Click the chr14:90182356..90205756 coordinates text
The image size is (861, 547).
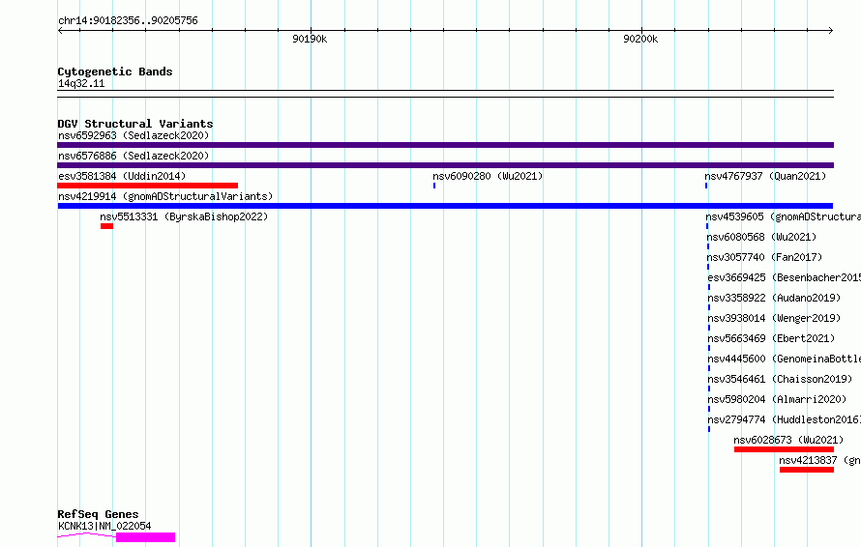[x=128, y=21]
